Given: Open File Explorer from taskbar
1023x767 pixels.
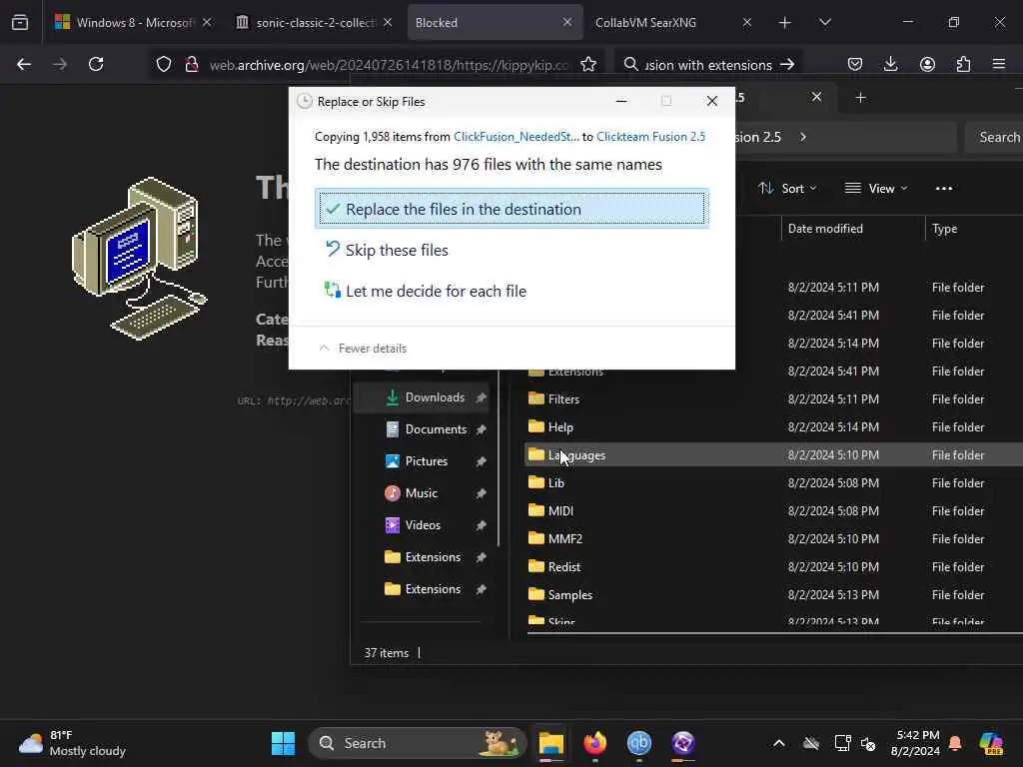Looking at the screenshot, I should [x=551, y=743].
